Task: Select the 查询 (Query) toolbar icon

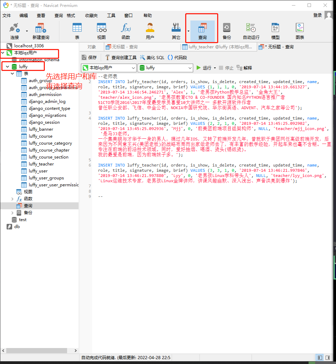Action: click(202, 31)
